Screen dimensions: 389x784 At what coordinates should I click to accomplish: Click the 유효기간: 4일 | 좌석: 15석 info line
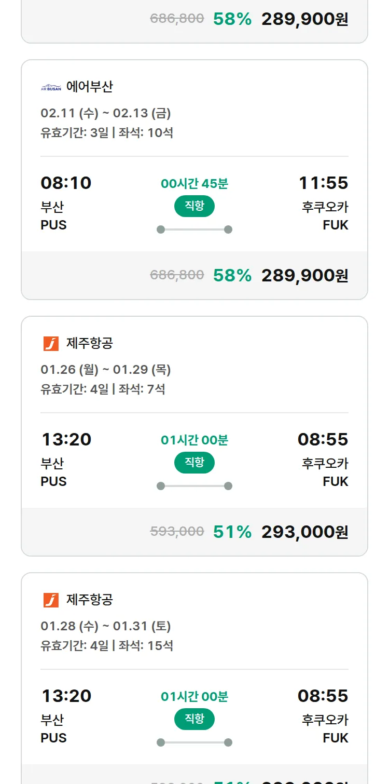[x=107, y=646]
